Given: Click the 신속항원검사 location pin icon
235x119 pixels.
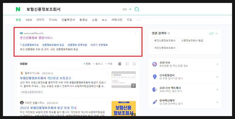Looking at the screenshot, I should pyautogui.click(x=155, y=77).
